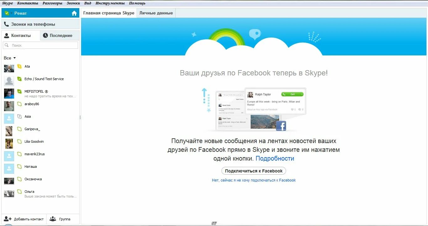The width and height of the screenshot is (428, 226).
Task: Switch to the Последние tab
Action: (60, 35)
